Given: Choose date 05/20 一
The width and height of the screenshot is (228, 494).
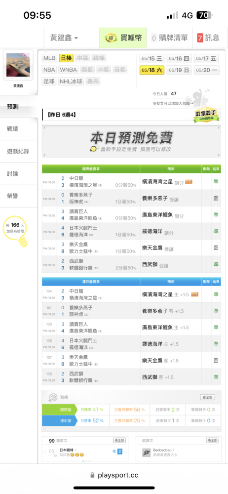Looking at the screenshot, I should pos(206,70).
